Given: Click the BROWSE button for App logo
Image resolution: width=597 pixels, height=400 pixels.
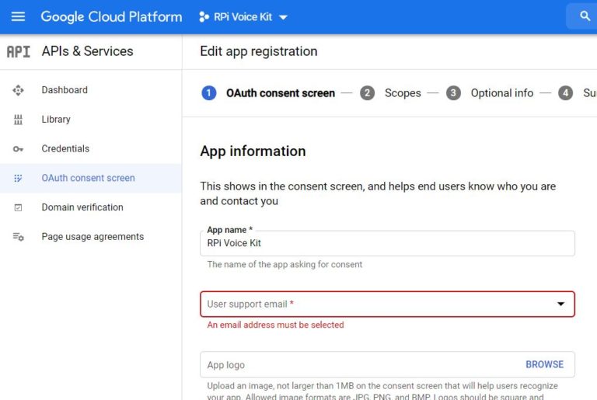Looking at the screenshot, I should pos(544,364).
